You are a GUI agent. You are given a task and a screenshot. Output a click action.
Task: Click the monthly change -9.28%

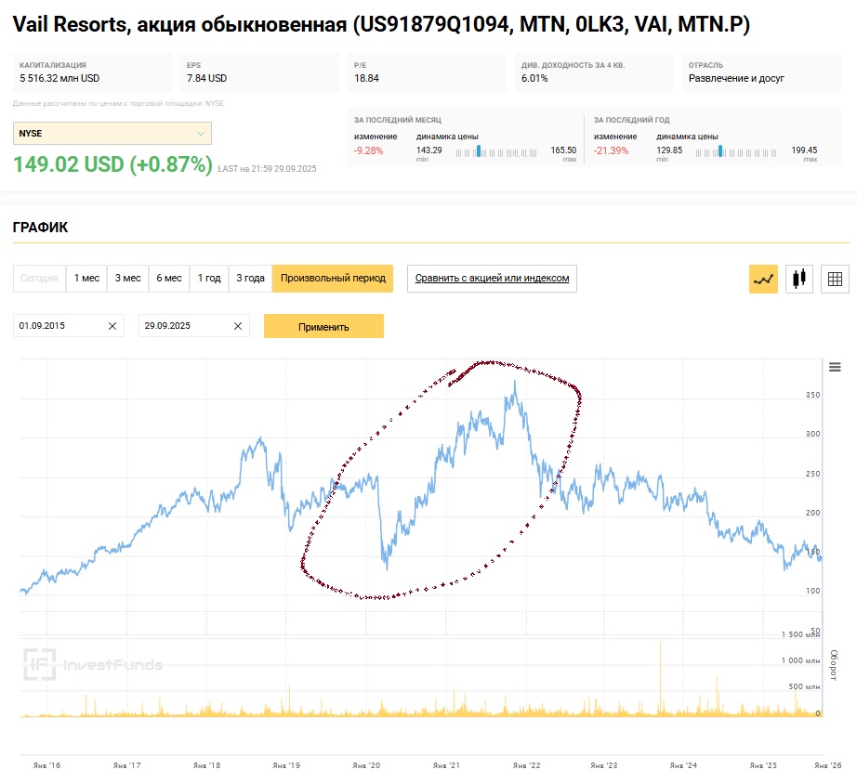368,150
